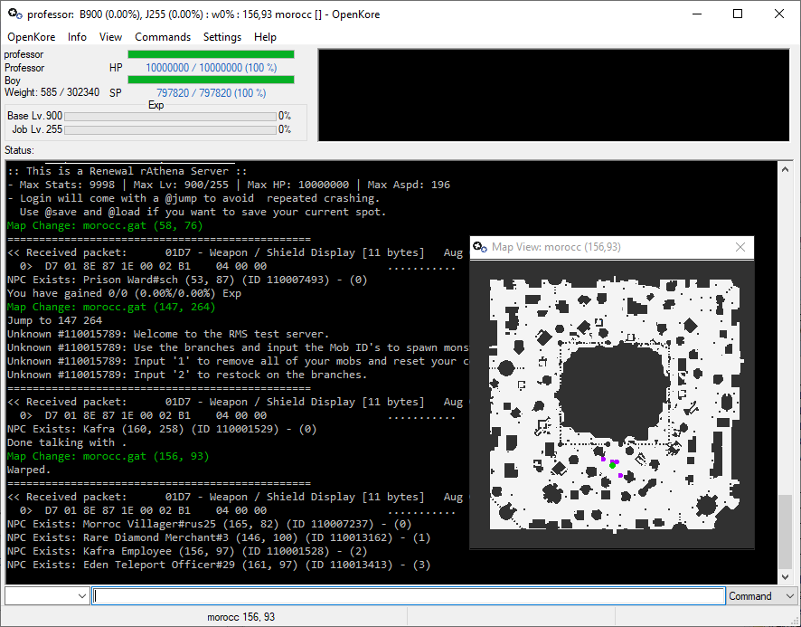
Task: Click the Job Lv. 255 experience bar
Action: (x=171, y=130)
